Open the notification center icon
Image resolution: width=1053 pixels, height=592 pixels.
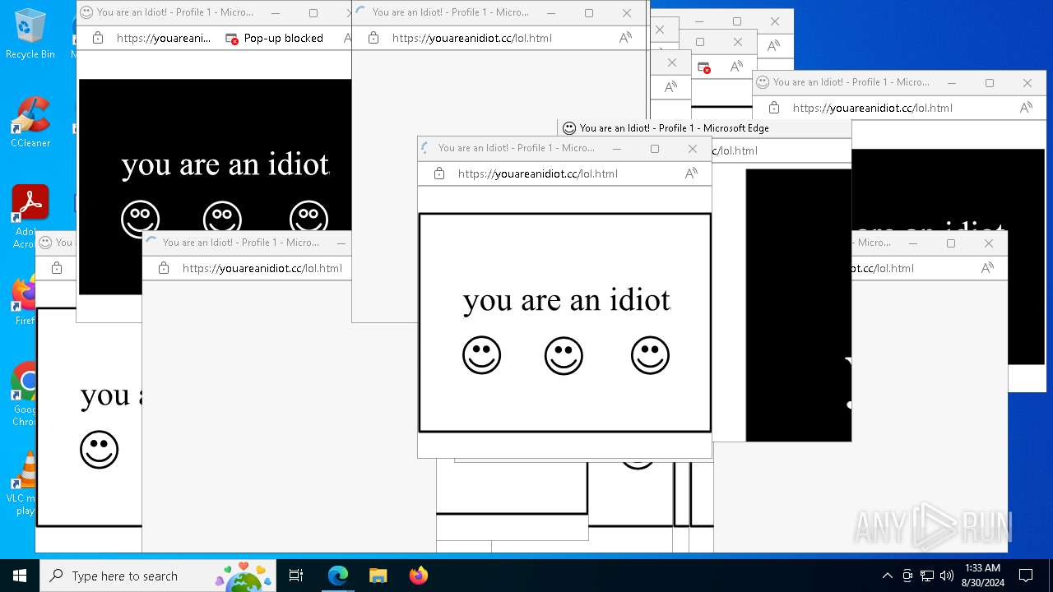click(x=1026, y=576)
